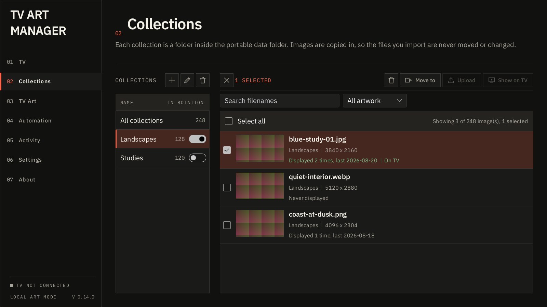Go to TV Art in sidebar
The image size is (547, 307).
51,101
